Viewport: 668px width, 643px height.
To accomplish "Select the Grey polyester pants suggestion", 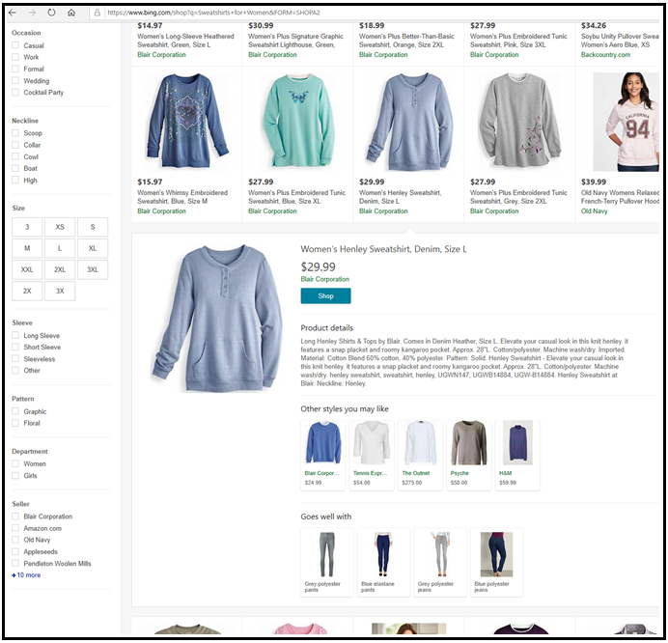I will point(327,562).
